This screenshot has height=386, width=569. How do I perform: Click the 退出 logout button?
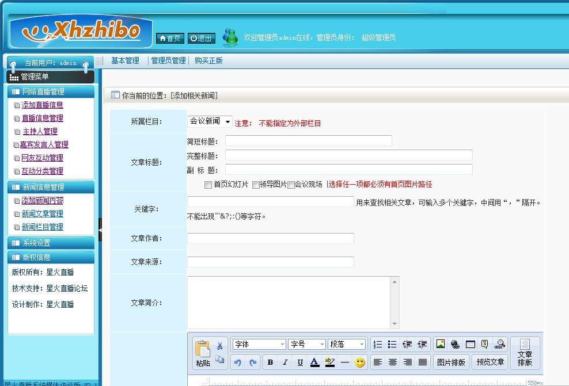coord(202,38)
